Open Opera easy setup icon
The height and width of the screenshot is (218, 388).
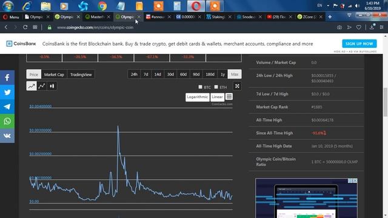(x=382, y=27)
